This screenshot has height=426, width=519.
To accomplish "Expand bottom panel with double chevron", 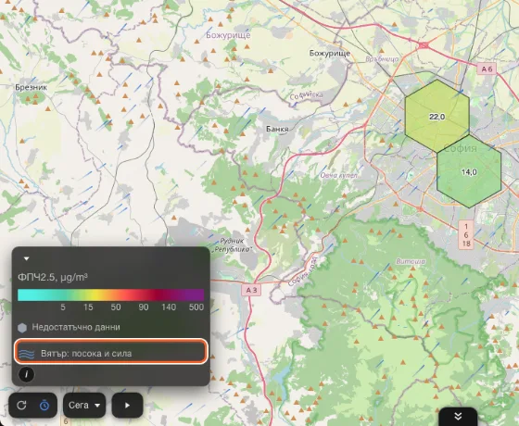I will [x=458, y=417].
